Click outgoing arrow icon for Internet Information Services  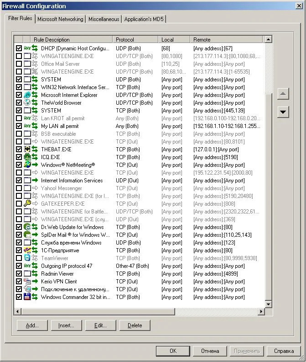[x=35, y=180]
